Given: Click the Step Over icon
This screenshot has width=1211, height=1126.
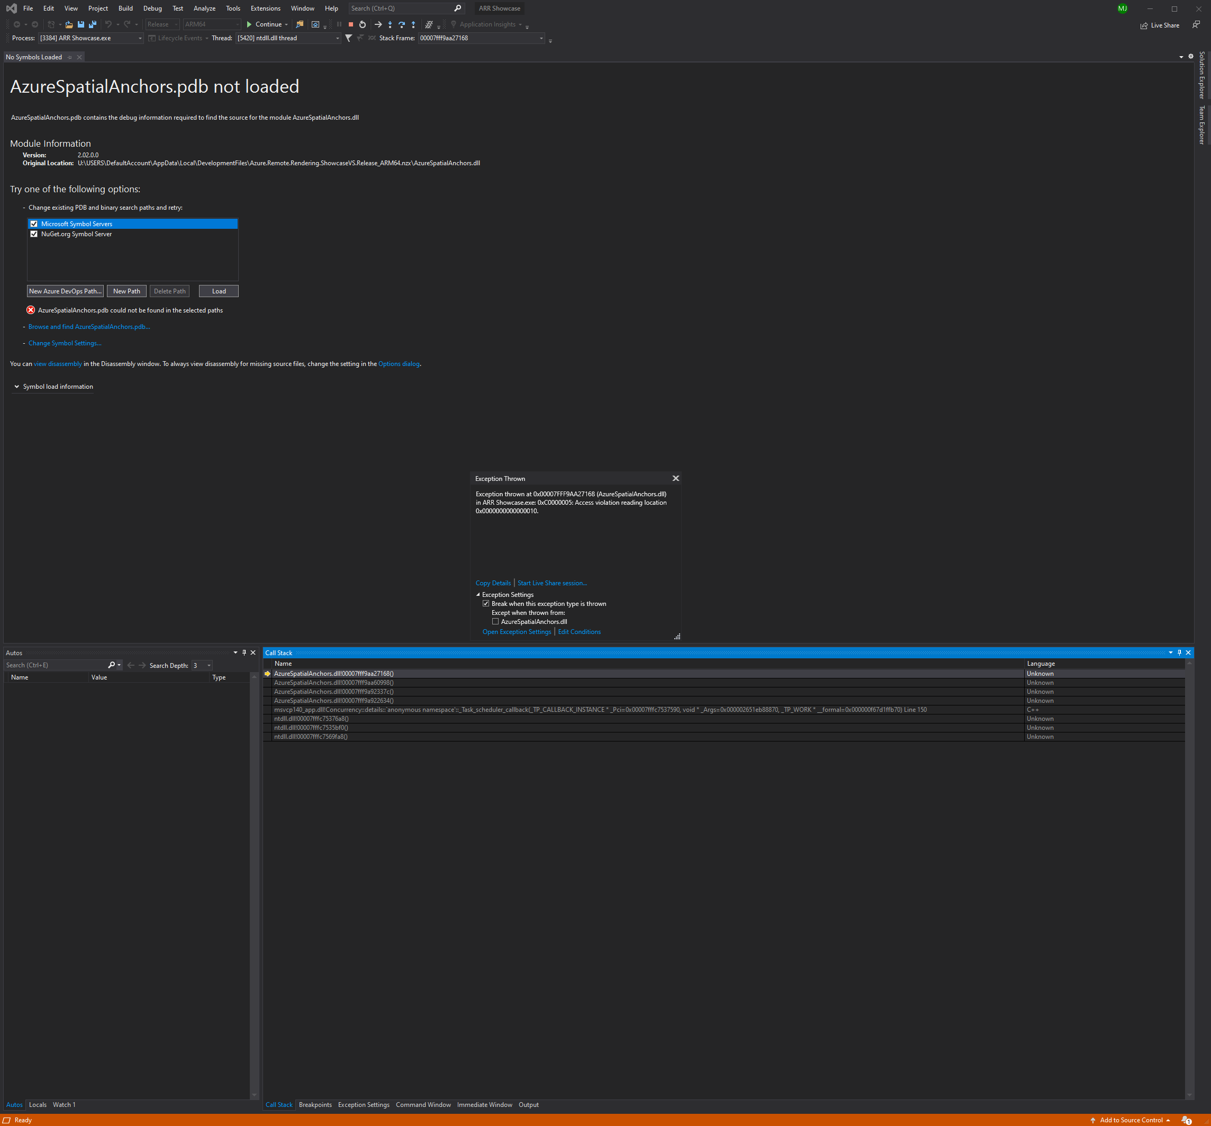Looking at the screenshot, I should 402,24.
